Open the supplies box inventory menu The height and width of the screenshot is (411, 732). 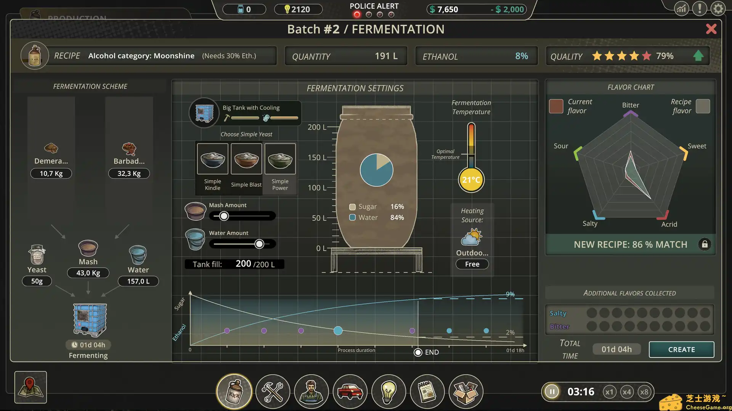[466, 391]
